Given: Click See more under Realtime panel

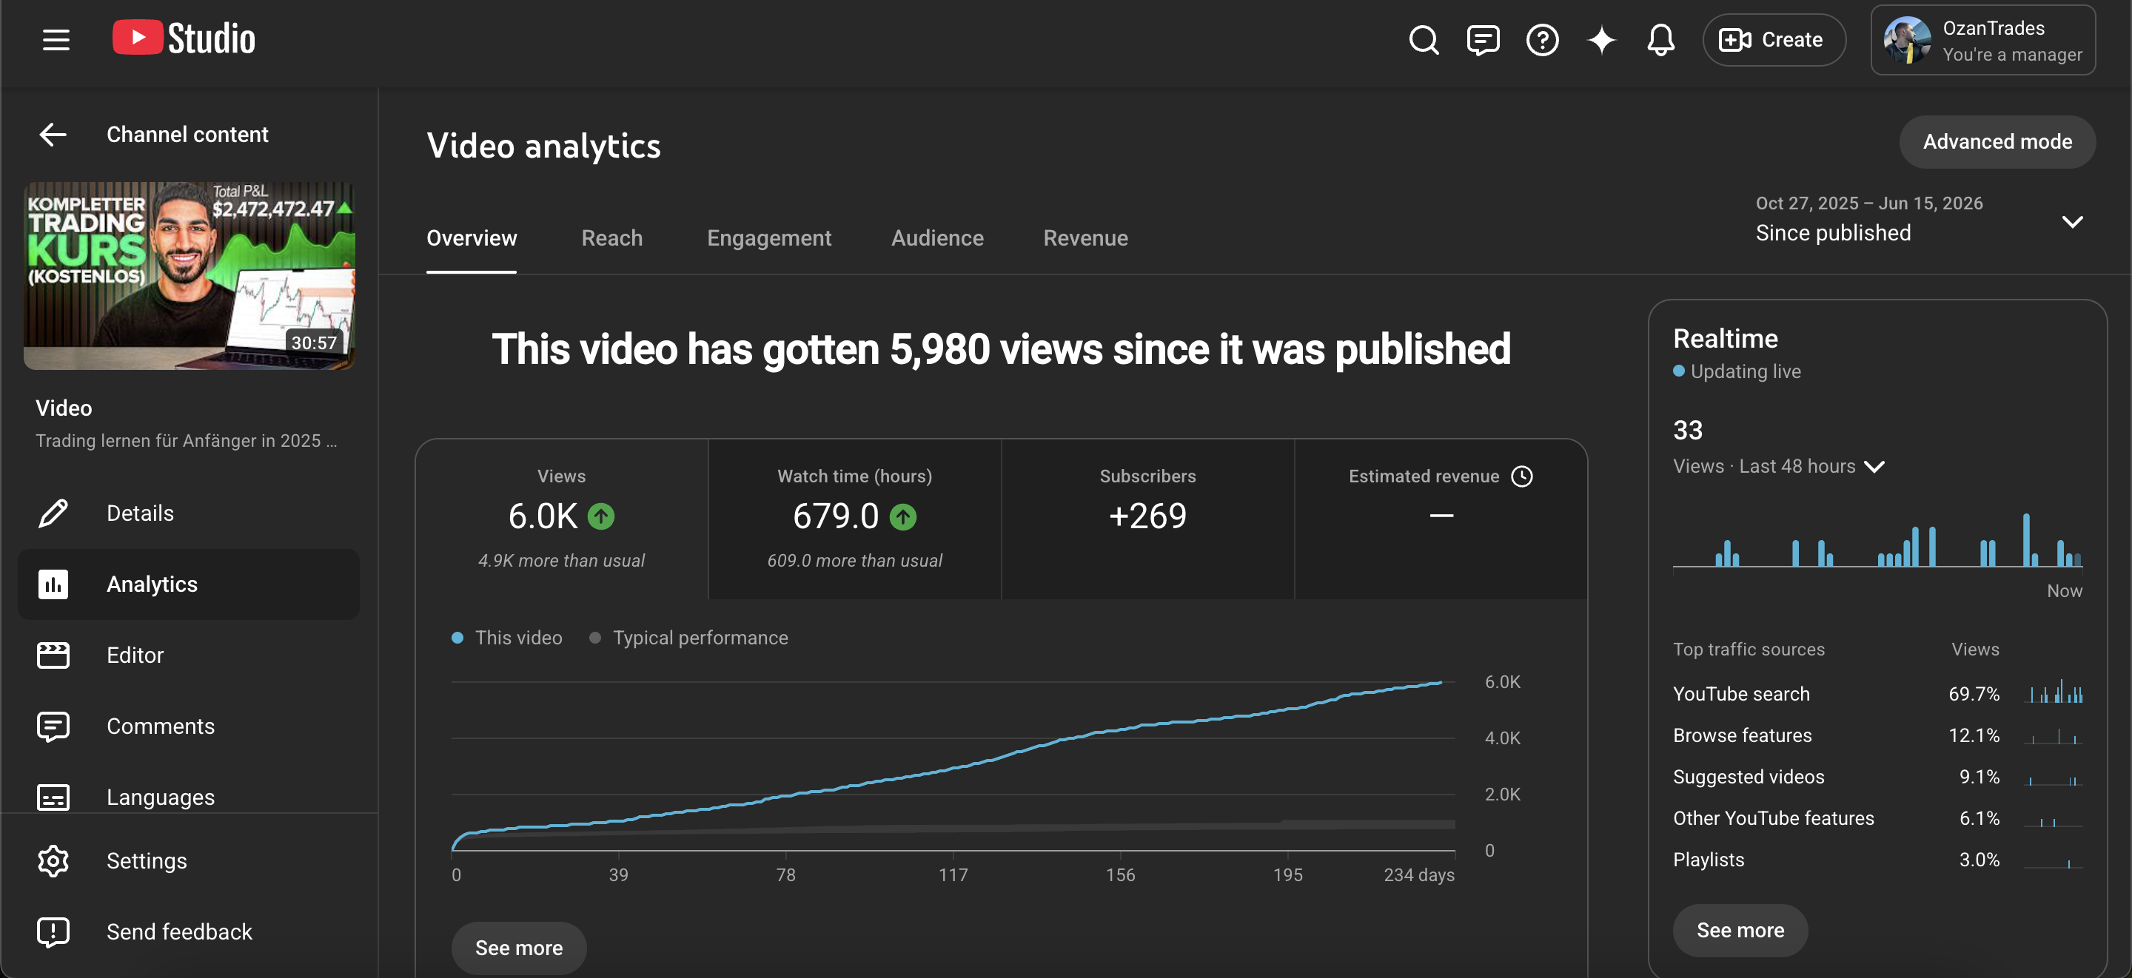Looking at the screenshot, I should point(1740,930).
